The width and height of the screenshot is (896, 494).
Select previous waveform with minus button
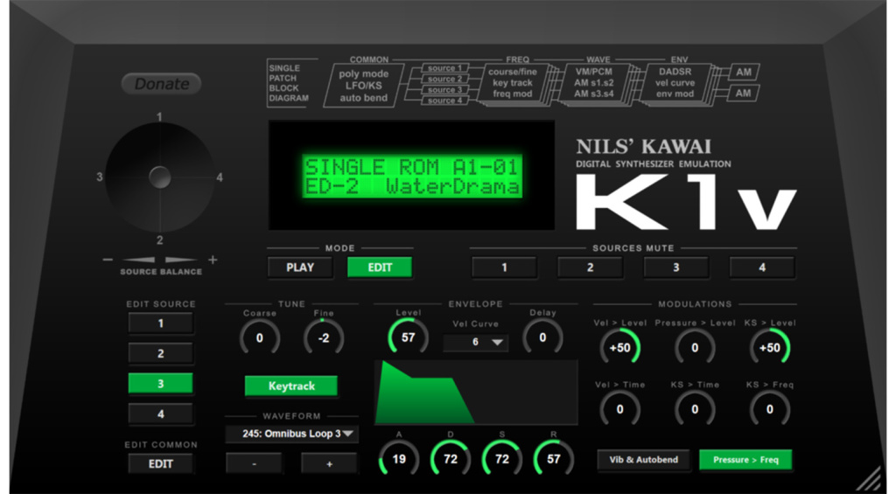pos(255,463)
